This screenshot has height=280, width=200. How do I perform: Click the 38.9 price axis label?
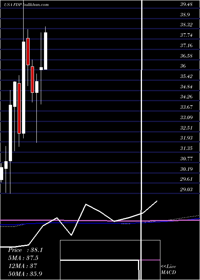185,15
